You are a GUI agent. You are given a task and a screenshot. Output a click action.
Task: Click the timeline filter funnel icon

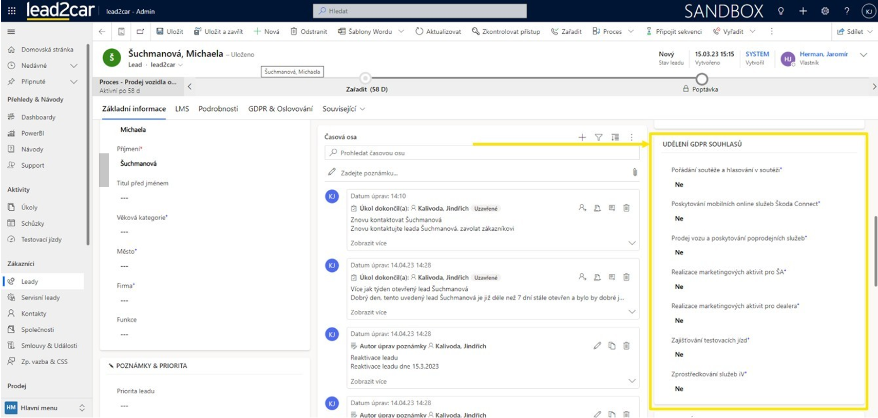[598, 137]
